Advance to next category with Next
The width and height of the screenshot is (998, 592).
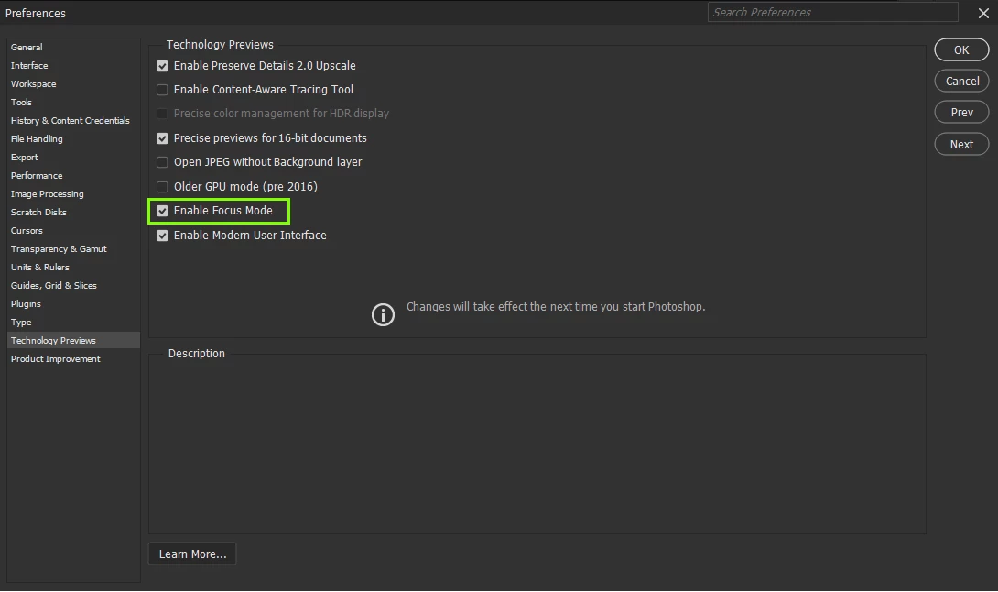tap(961, 144)
